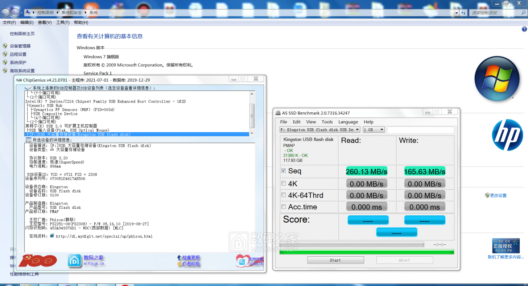Click the party 100th anniversary logo in ChipGenius
Image resolution: width=528 pixels, height=286 pixels.
pos(37,260)
